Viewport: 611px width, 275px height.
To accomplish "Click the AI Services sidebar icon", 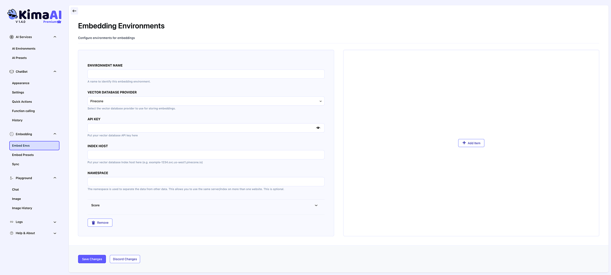I will tap(11, 37).
